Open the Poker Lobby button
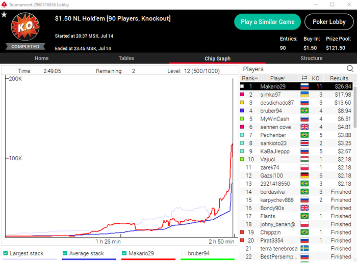Screen dimensions: 357x263 tap(329, 22)
